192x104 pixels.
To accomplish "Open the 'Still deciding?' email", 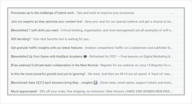I will coord(96,39).
